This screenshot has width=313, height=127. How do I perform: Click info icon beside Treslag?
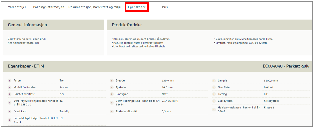(214, 94)
